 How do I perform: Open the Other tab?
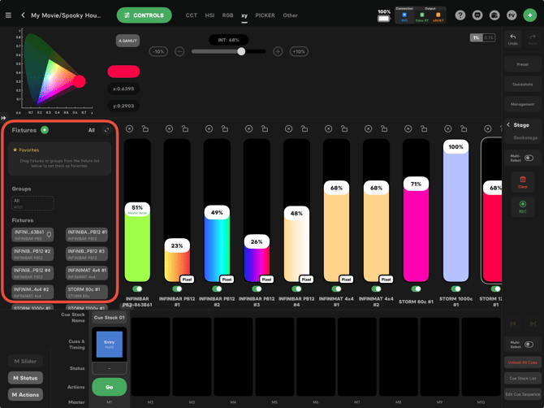pyautogui.click(x=290, y=15)
